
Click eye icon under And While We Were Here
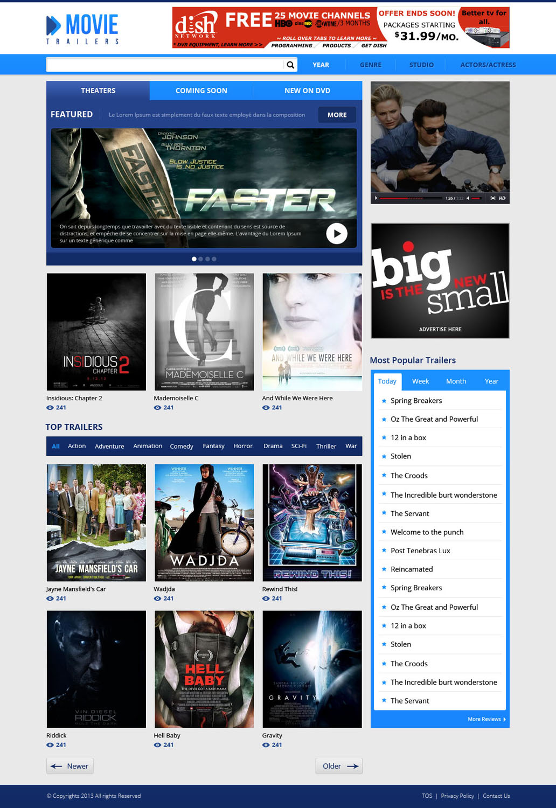(266, 408)
